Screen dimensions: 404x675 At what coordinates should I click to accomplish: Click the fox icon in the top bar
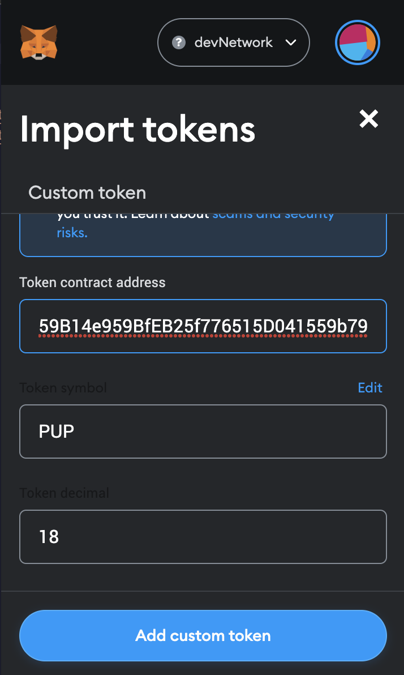(x=38, y=42)
